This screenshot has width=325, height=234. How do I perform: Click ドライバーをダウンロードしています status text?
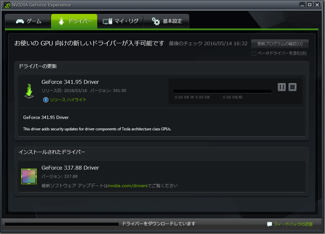tap(158, 224)
